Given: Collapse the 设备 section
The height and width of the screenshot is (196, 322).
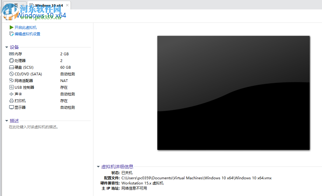Looking at the screenshot, I should [6, 47].
